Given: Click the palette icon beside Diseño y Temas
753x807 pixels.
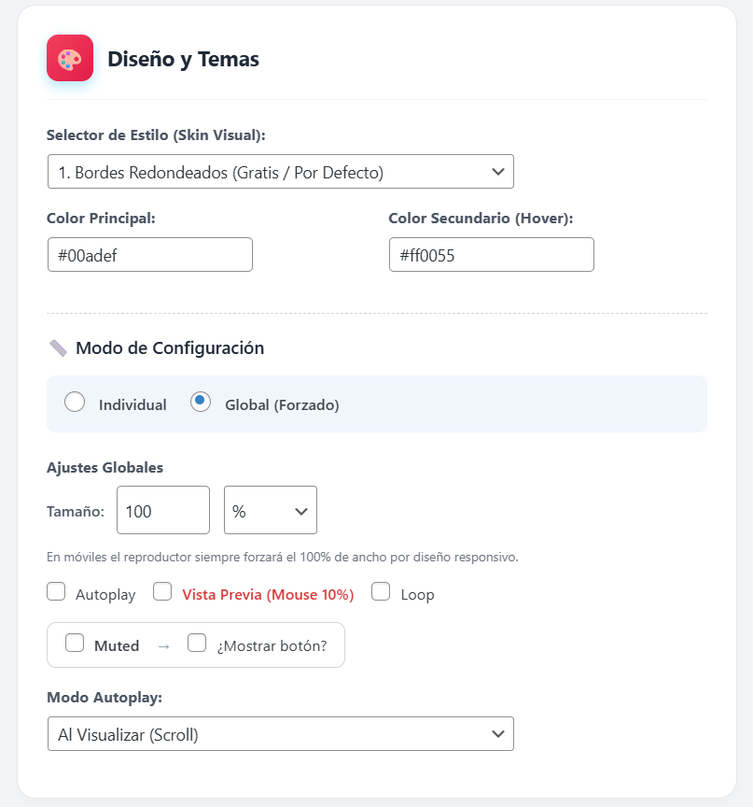Looking at the screenshot, I should (x=70, y=59).
